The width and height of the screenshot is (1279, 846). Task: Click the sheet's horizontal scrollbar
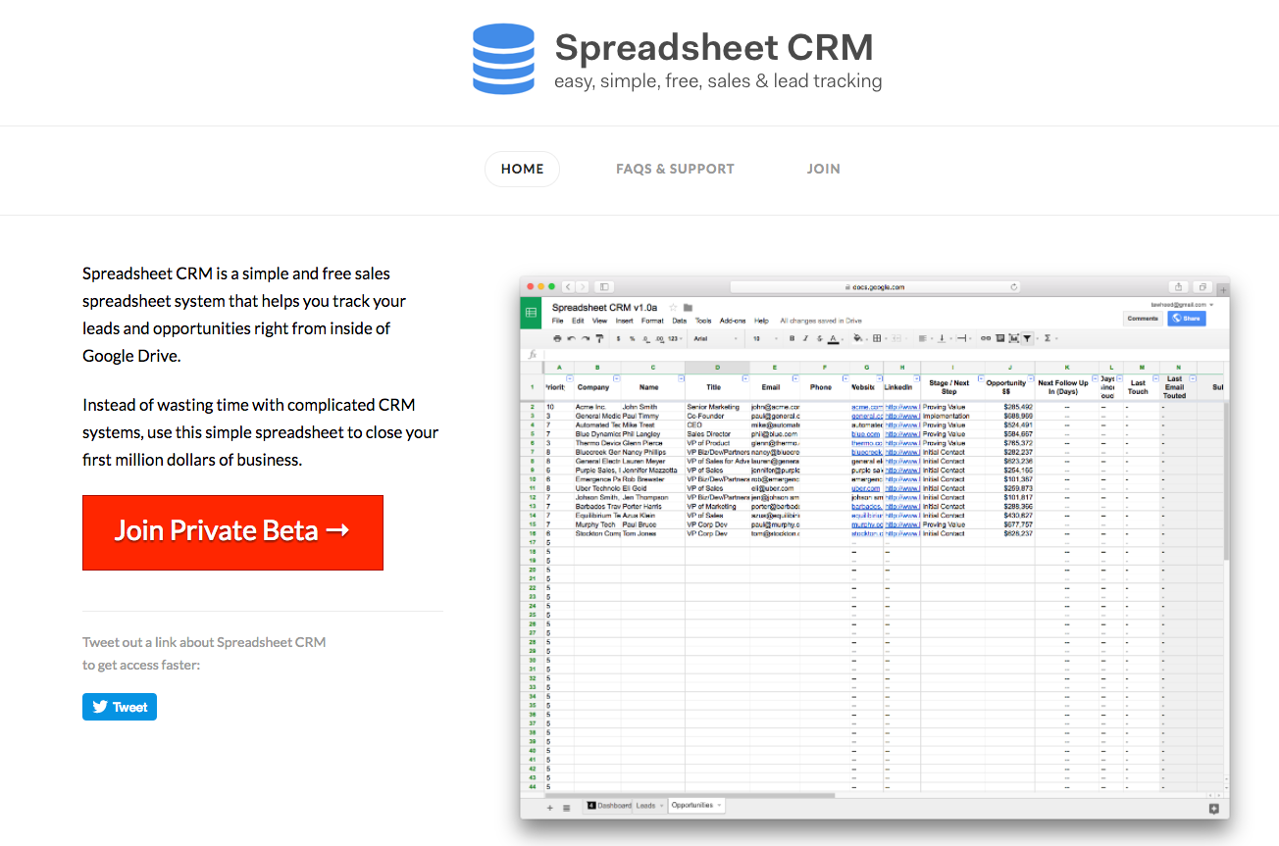691,795
